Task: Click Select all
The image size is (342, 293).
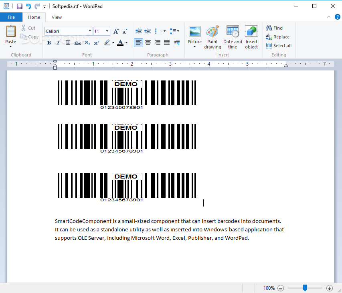Action: pyautogui.click(x=279, y=46)
